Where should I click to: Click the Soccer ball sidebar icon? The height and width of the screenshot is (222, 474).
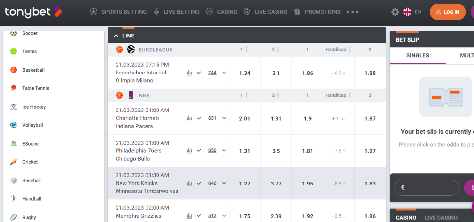(14, 33)
